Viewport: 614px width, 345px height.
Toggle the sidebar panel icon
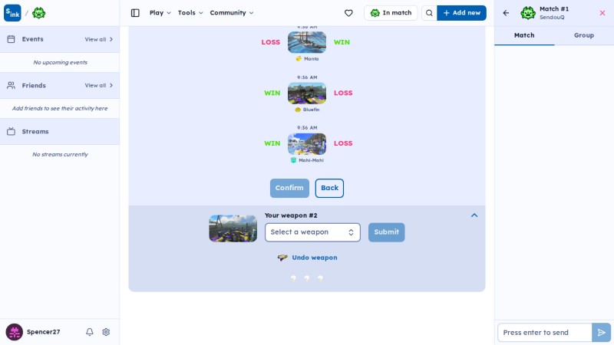pyautogui.click(x=135, y=13)
